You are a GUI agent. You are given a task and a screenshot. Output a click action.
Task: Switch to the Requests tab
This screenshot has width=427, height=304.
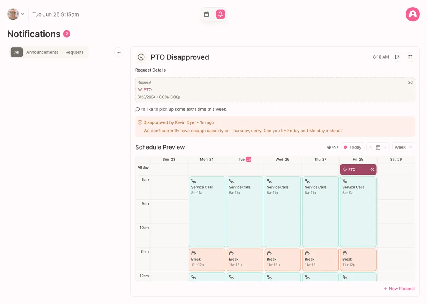coord(74,52)
